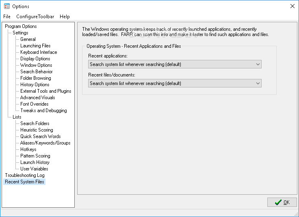Open the Help menu
The height and width of the screenshot is (217, 299).
coord(65,17)
